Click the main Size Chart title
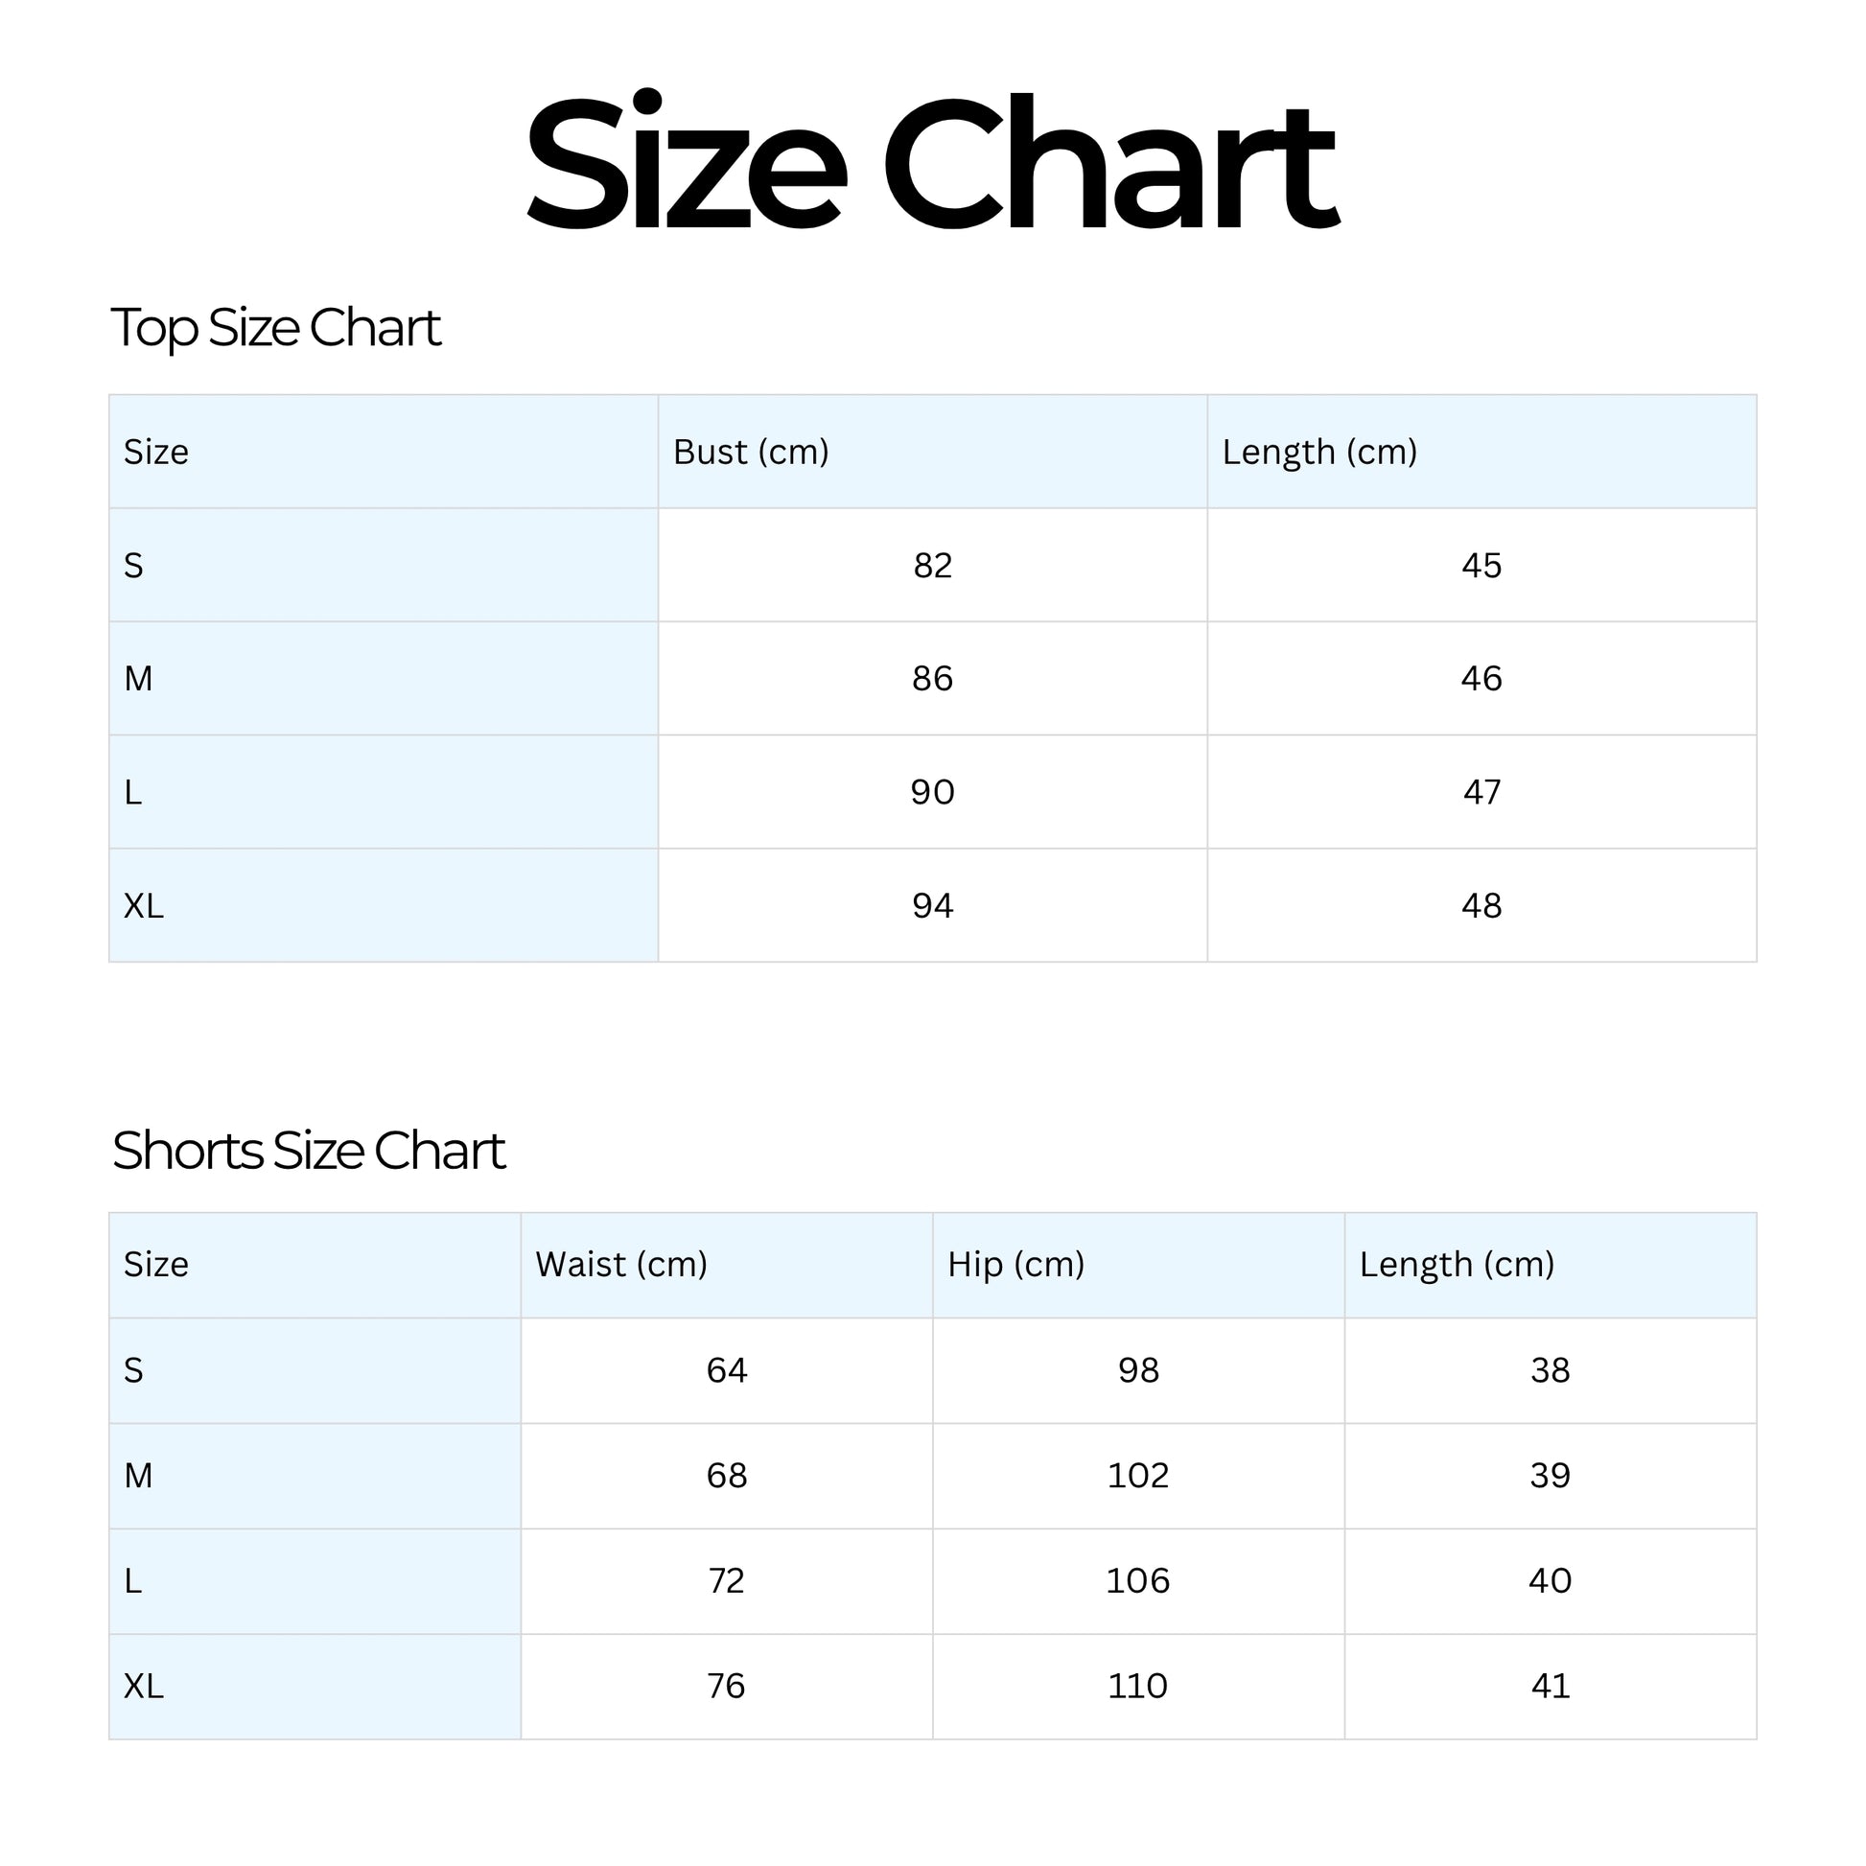The width and height of the screenshot is (1866, 1866). point(932,164)
